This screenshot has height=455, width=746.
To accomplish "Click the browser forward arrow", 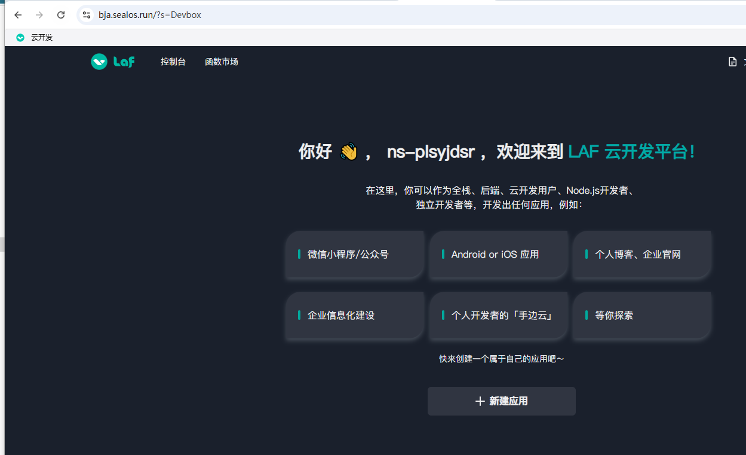I will tap(39, 15).
